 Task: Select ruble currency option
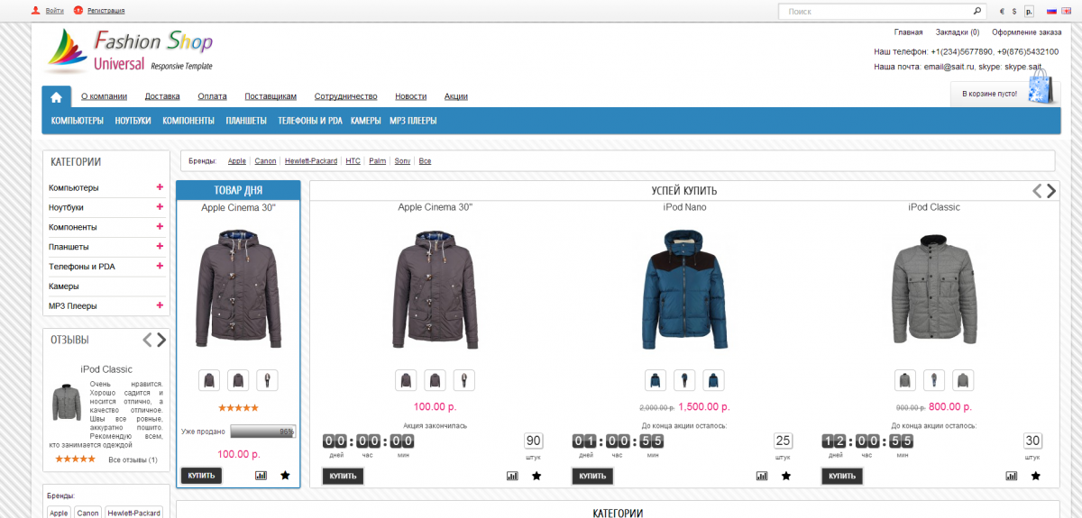coord(1029,12)
